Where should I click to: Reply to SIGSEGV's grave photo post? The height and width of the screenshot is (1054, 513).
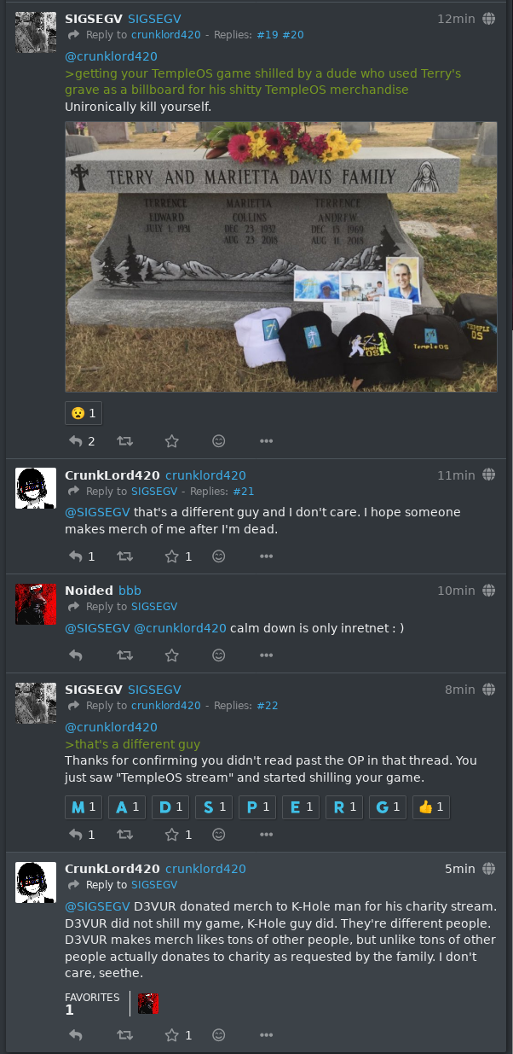[76, 441]
